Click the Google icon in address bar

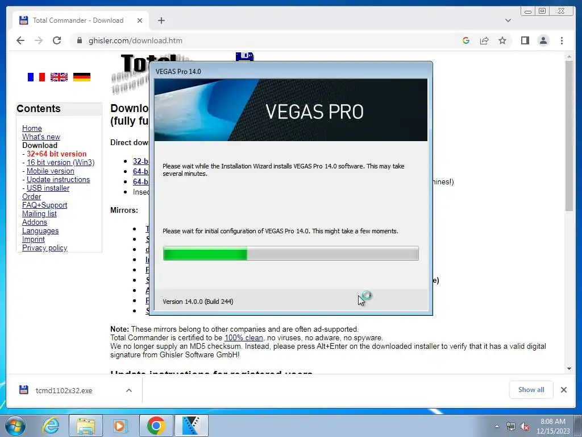point(466,40)
